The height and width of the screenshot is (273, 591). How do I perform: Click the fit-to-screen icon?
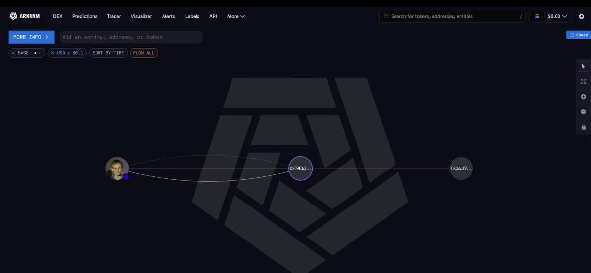pyautogui.click(x=583, y=81)
